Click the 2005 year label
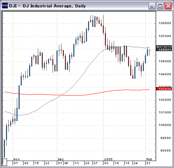The width and height of the screenshot is (174, 168). click(x=108, y=159)
